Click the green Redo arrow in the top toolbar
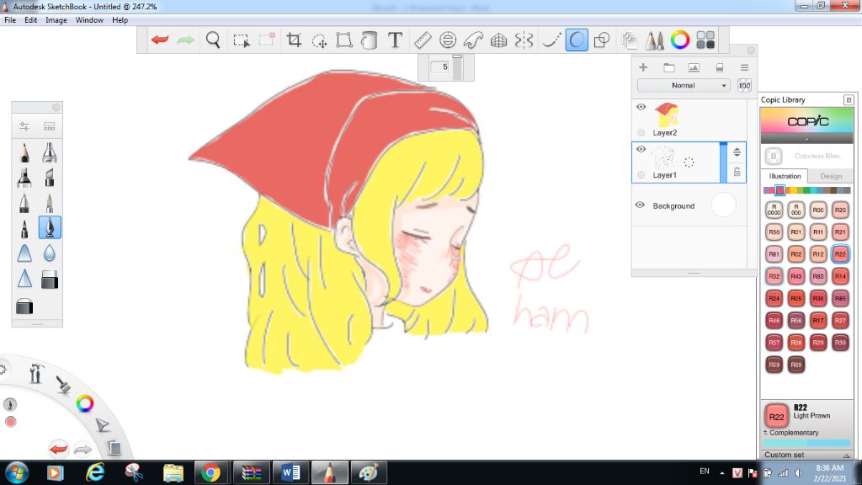Image resolution: width=862 pixels, height=485 pixels. coord(186,40)
